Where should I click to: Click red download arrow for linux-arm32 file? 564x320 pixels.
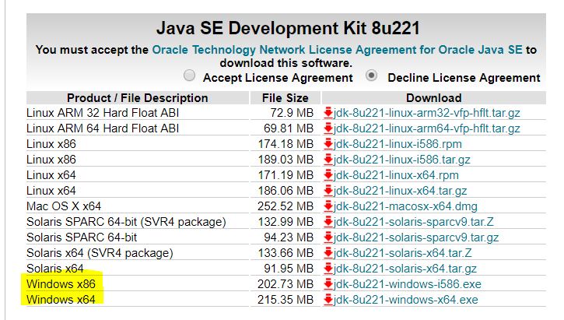click(328, 113)
